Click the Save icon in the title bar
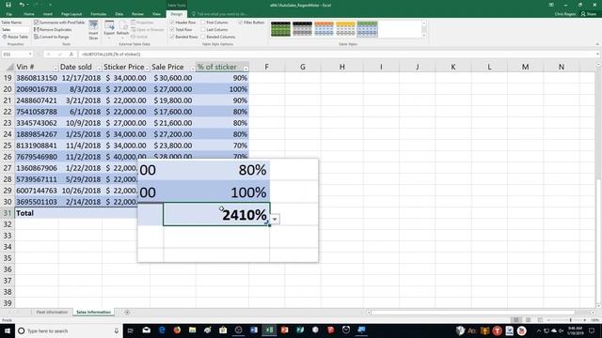Image resolution: width=602 pixels, height=338 pixels. point(8,5)
